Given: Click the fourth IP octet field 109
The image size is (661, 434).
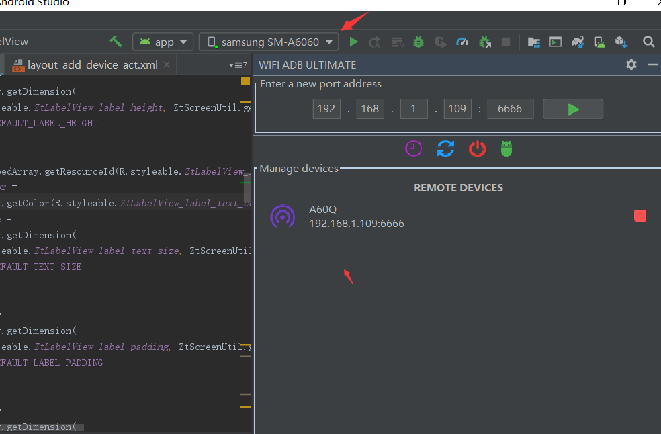Looking at the screenshot, I should 457,109.
